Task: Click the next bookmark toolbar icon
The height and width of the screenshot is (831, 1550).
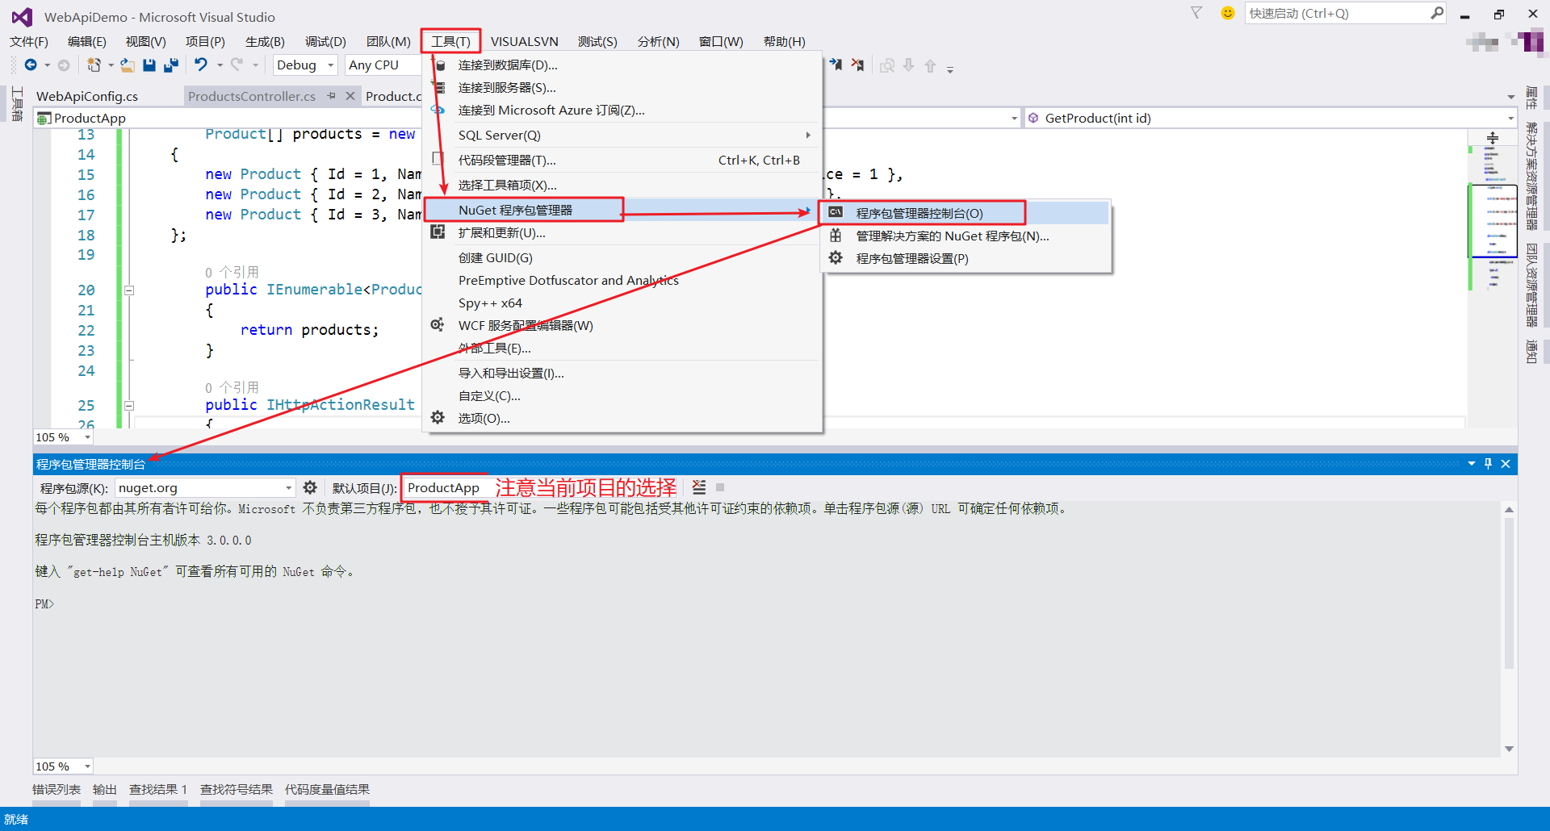Action: [836, 65]
